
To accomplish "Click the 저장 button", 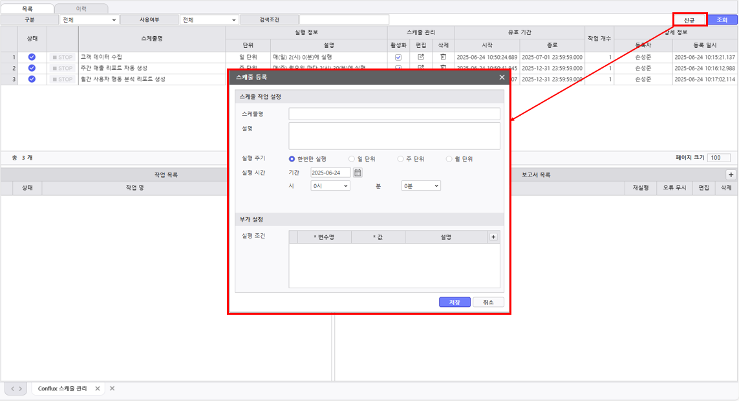I will (x=455, y=302).
